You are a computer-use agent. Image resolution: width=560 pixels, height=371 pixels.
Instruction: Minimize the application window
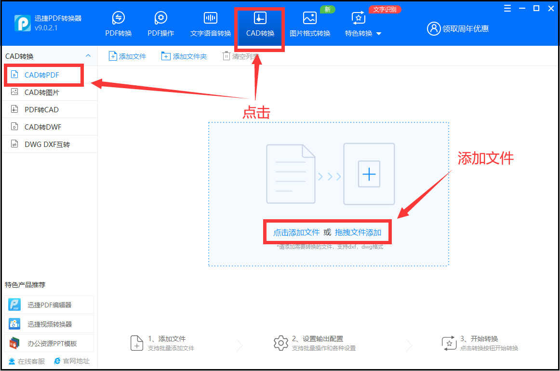tap(522, 9)
